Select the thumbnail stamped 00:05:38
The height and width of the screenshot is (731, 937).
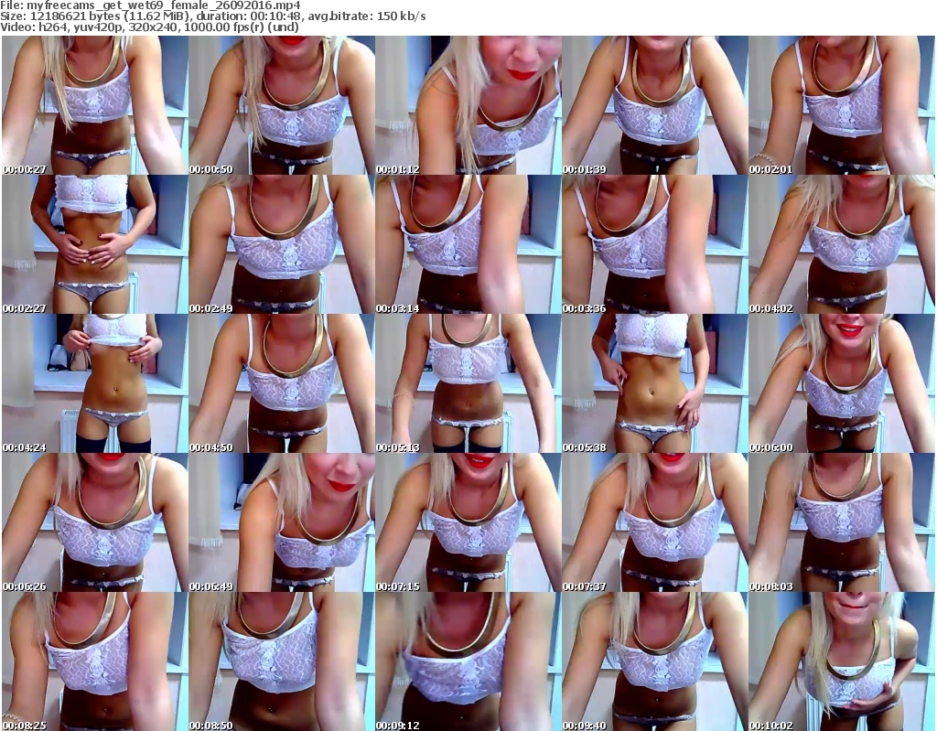click(x=655, y=383)
